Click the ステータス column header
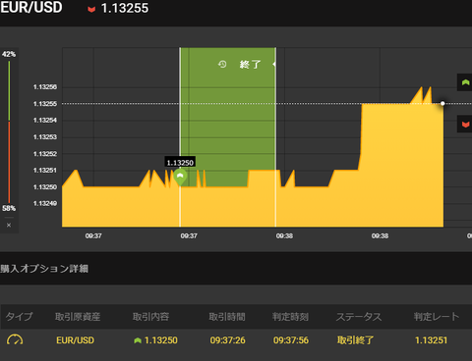 pyautogui.click(x=359, y=317)
